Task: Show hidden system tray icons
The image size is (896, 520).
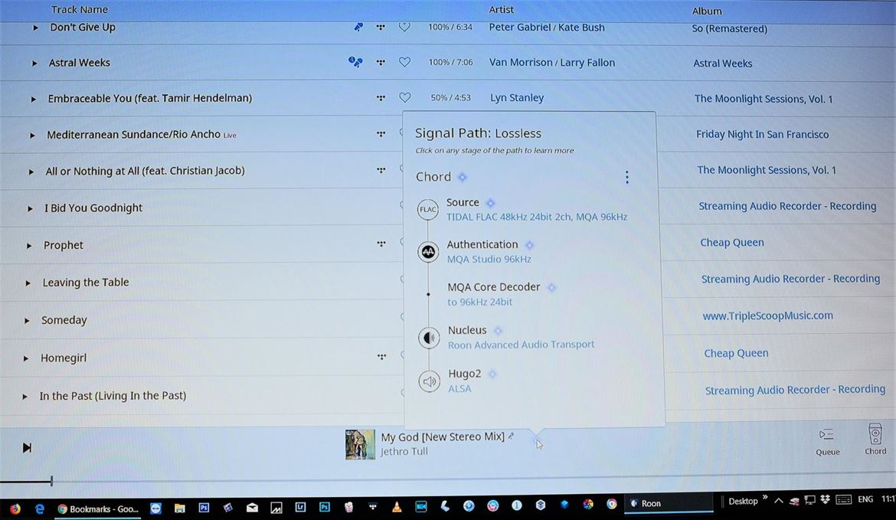Action: pos(778,501)
